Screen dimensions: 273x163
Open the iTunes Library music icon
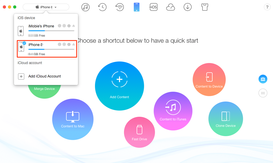pyautogui.click(x=85, y=7)
